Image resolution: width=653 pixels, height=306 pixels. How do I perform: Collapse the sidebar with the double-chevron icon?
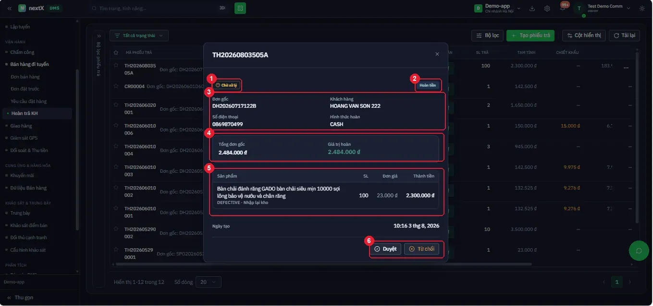coord(9,8)
